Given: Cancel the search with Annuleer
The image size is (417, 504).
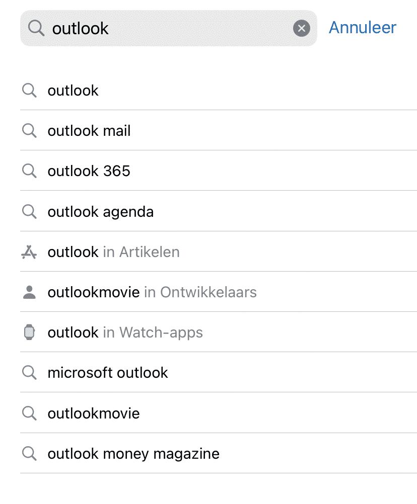Looking at the screenshot, I should (x=362, y=28).
